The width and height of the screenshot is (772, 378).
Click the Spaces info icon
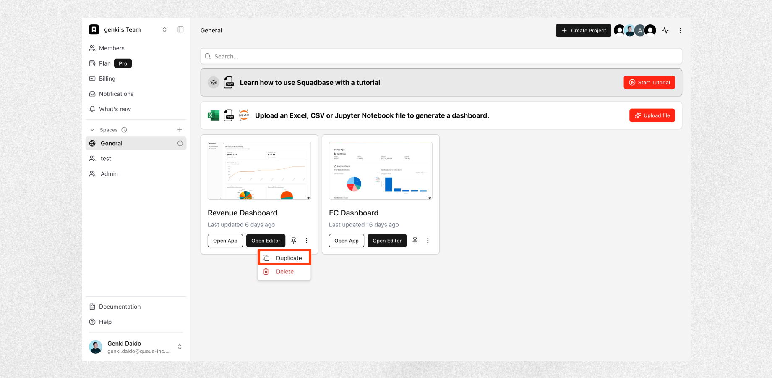[x=124, y=130]
